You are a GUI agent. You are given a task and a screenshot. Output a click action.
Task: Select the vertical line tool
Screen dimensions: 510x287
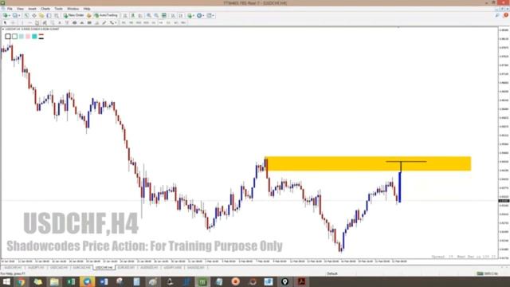pyautogui.click(x=22, y=23)
